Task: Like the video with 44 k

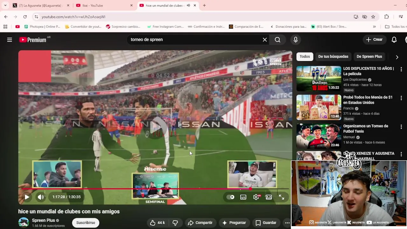Action: click(157, 223)
